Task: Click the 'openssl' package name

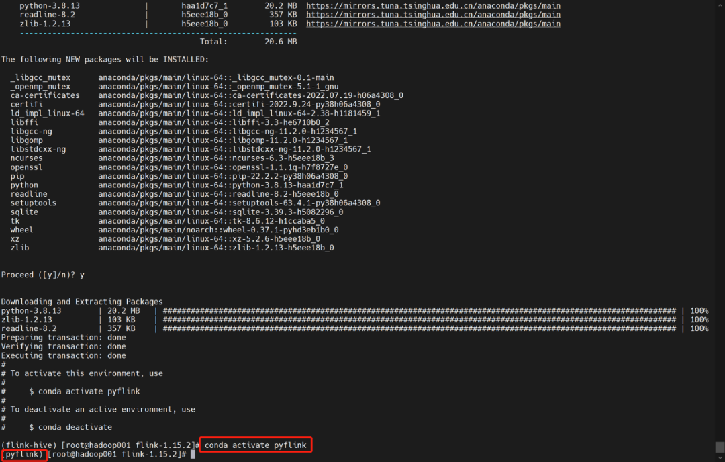Action: click(26, 167)
